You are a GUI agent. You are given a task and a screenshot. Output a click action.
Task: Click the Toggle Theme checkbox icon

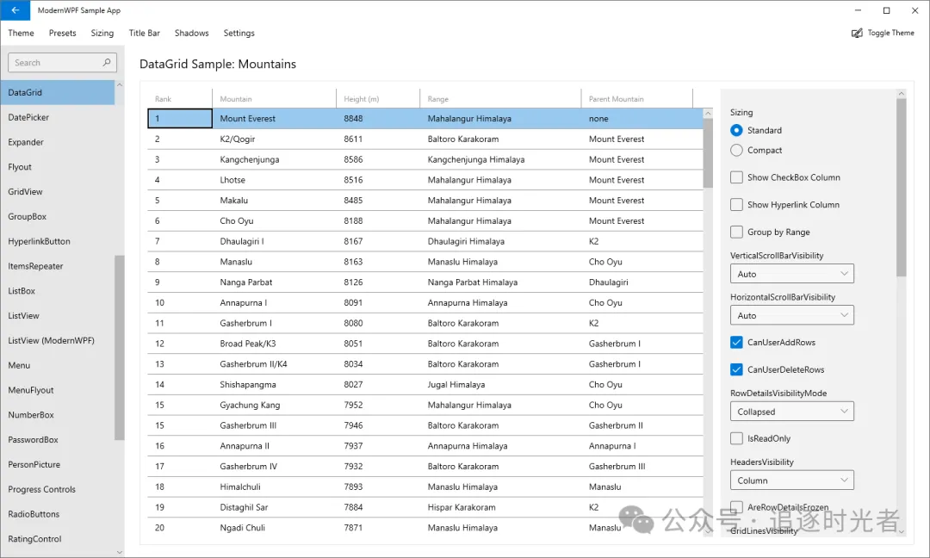855,33
